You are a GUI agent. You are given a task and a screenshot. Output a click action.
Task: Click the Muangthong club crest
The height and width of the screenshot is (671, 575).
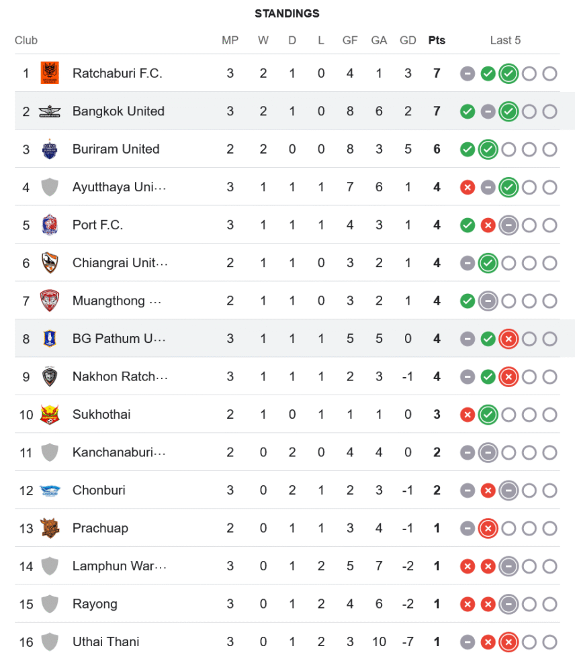pos(50,301)
